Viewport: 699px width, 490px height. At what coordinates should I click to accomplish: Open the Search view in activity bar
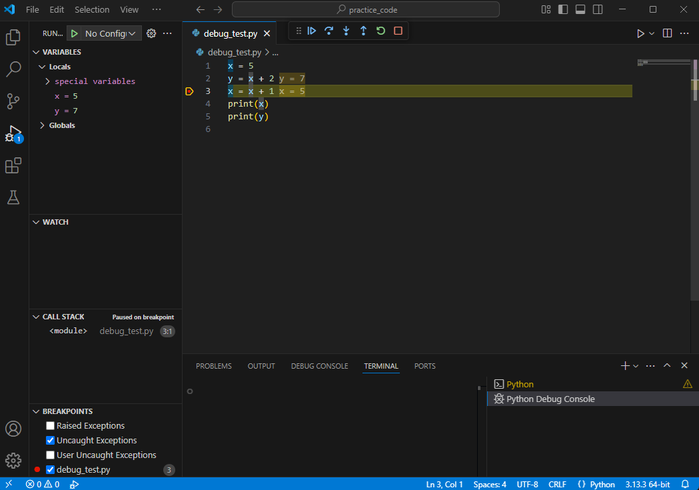click(x=13, y=69)
